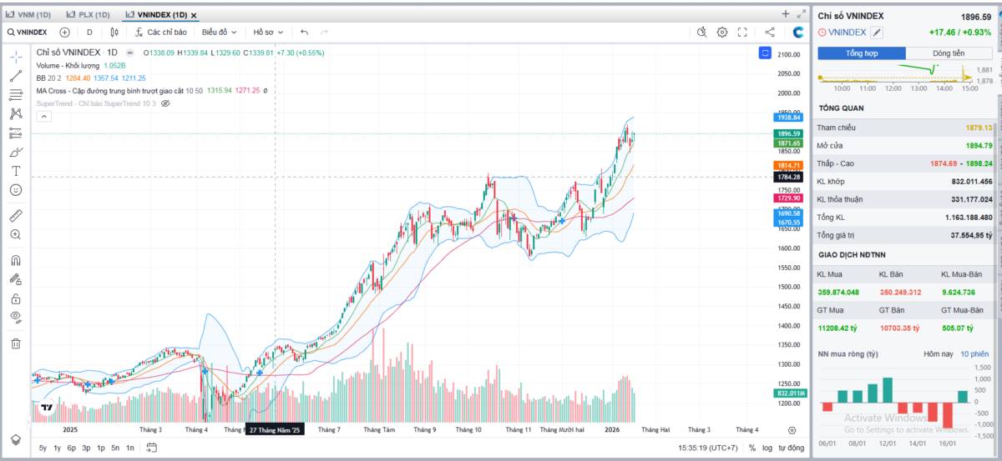The width and height of the screenshot is (1002, 461).
Task: Show the hidden SuperTrend indicator
Action: tap(165, 103)
